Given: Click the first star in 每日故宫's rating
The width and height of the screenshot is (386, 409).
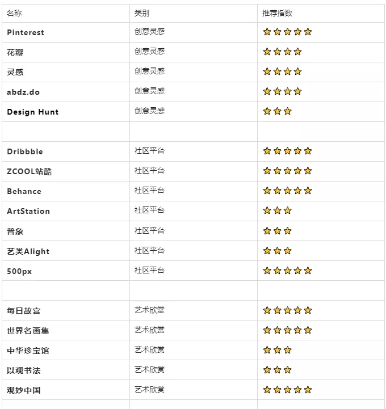Looking at the screenshot, I should point(267,310).
